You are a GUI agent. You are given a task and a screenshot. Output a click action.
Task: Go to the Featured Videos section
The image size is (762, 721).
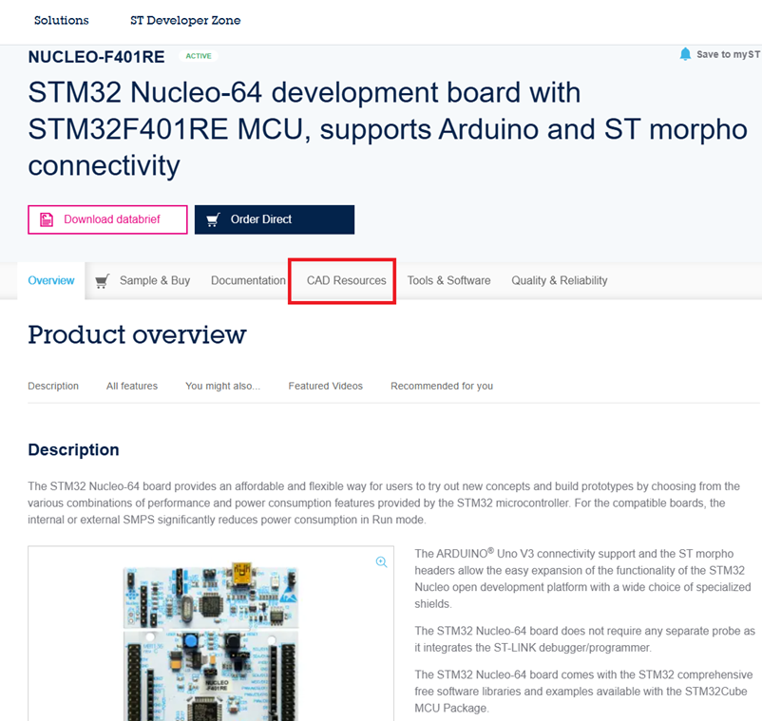tap(326, 387)
